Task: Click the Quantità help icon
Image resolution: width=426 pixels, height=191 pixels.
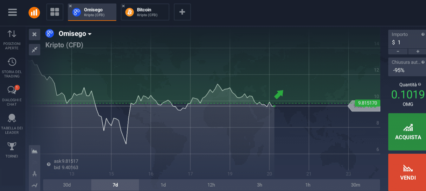Action: tap(420, 85)
